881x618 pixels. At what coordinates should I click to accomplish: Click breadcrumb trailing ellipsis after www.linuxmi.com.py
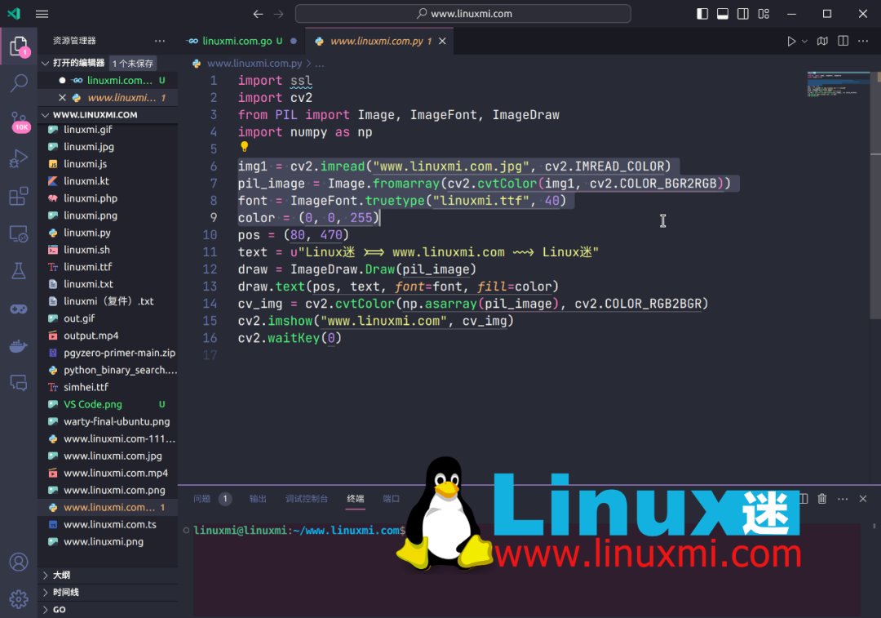click(319, 64)
